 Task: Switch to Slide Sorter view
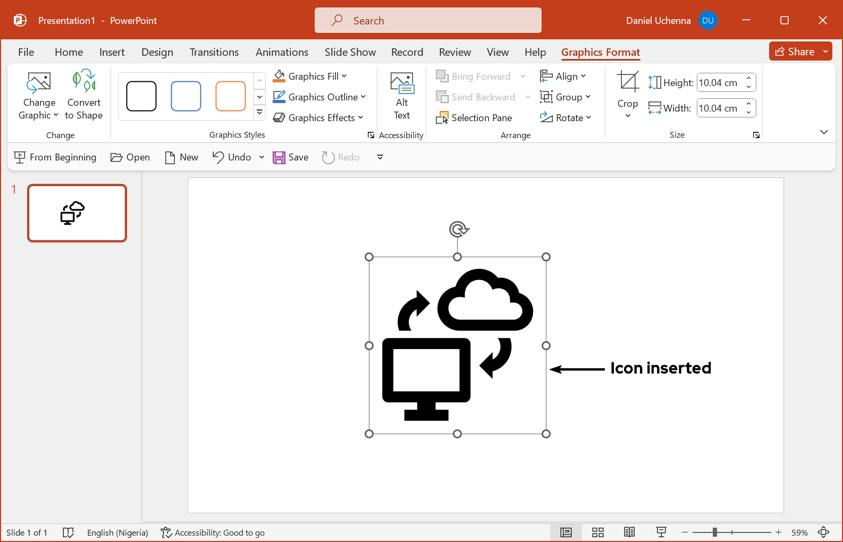[x=598, y=532]
